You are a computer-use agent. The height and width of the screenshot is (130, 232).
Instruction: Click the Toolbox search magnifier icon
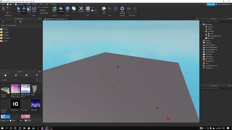[37, 80]
